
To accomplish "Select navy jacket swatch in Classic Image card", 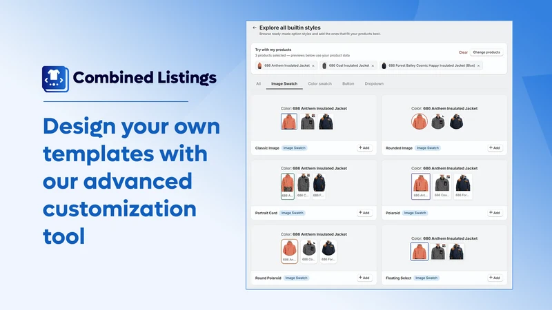I will click(326, 122).
